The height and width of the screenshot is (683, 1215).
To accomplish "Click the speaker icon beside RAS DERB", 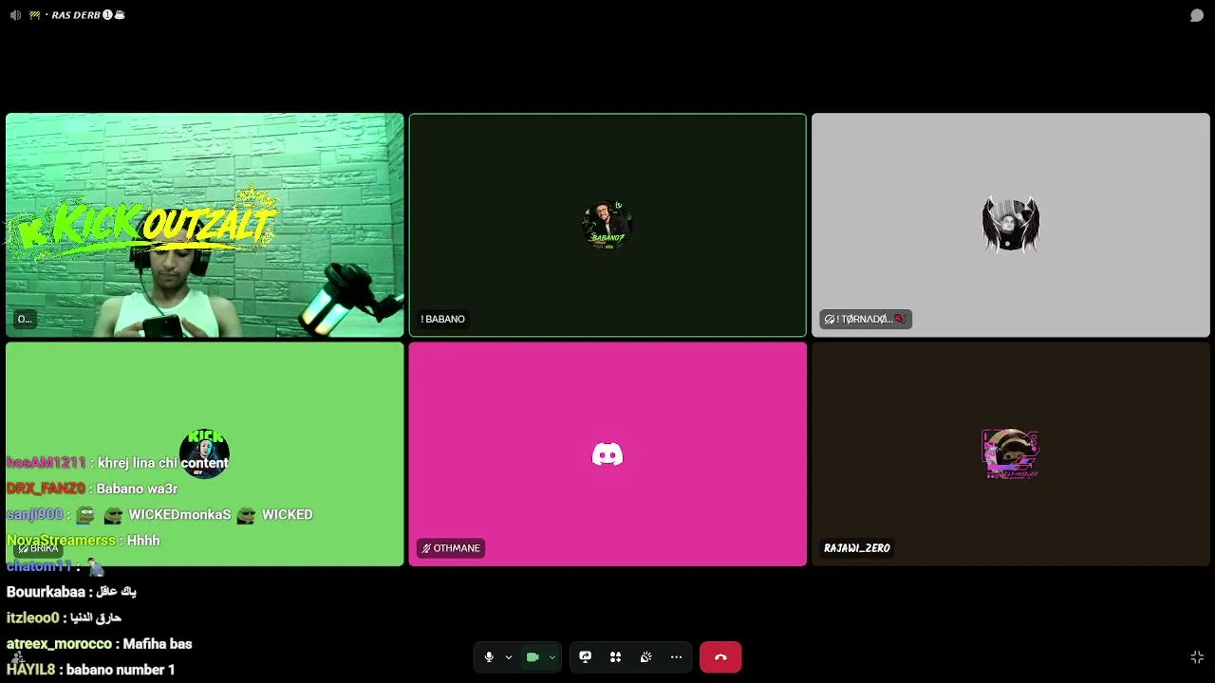I will pos(15,15).
